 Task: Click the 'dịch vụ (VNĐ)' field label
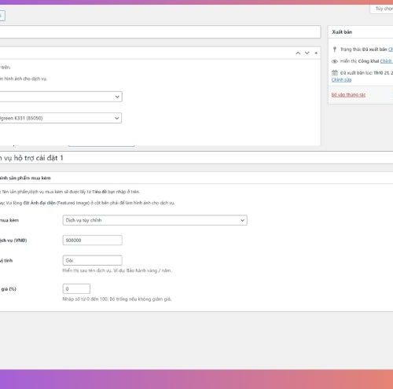13,240
